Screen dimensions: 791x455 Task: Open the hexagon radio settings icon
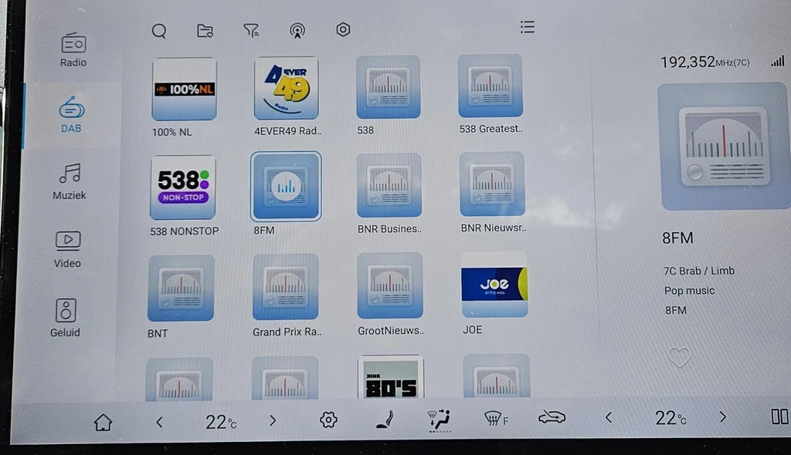343,30
